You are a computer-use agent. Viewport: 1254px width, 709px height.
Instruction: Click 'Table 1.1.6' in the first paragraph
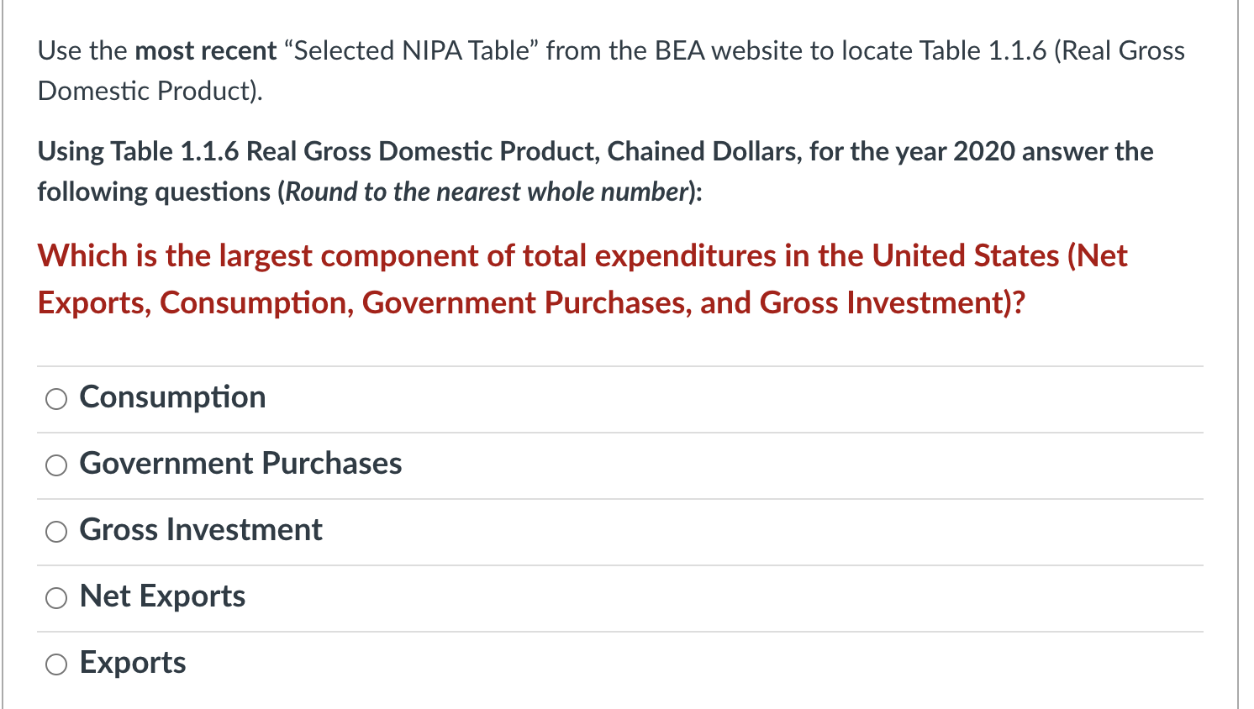click(x=983, y=51)
